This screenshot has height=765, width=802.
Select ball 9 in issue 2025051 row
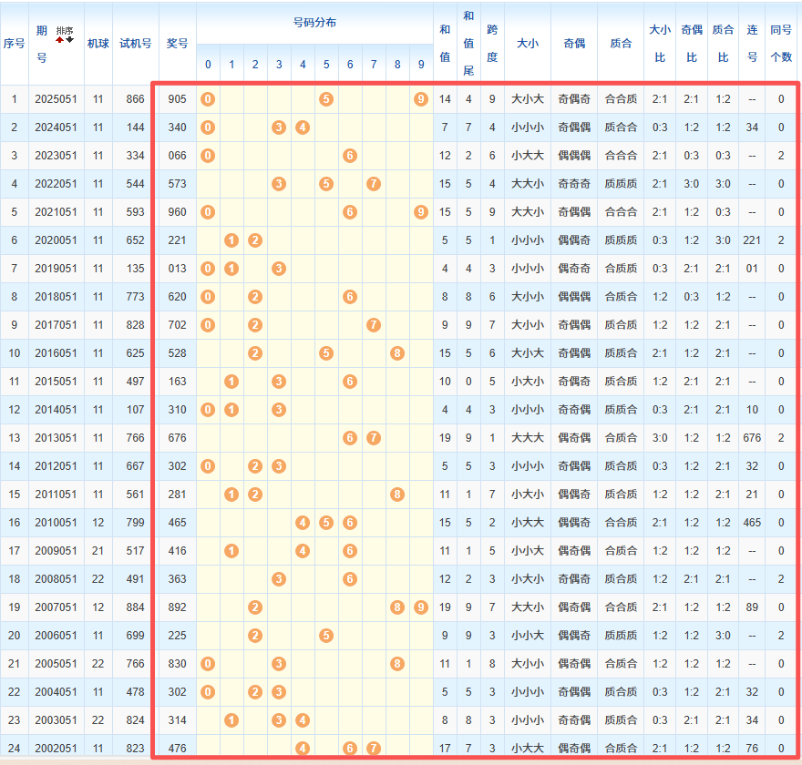[x=420, y=99]
